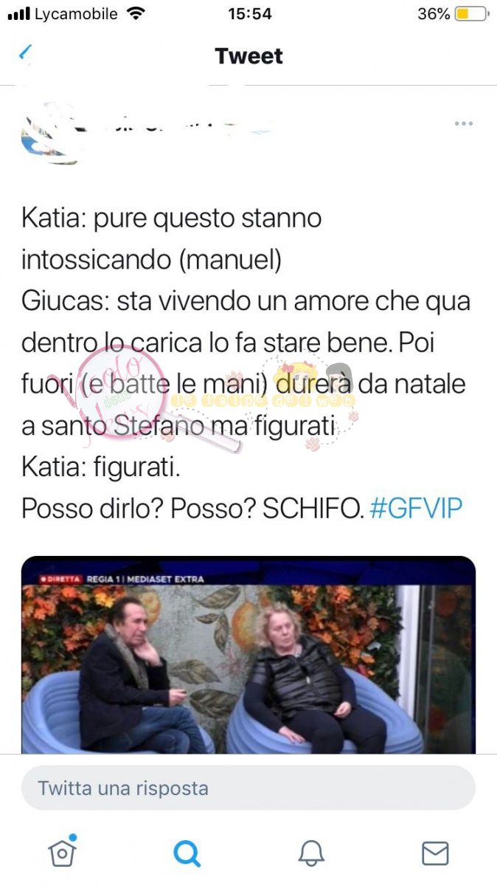497x886 pixels.
Task: Tap the cellular signal bars icon
Action: pos(18,14)
